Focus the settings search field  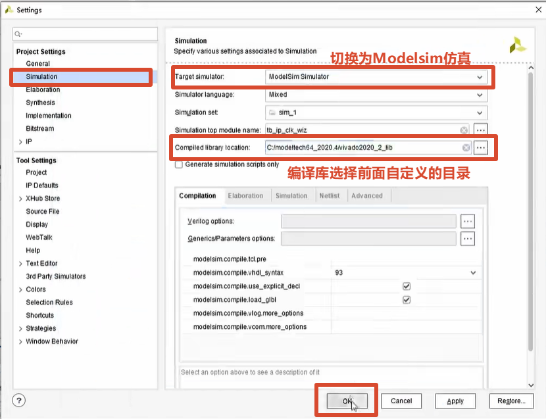pos(86,34)
